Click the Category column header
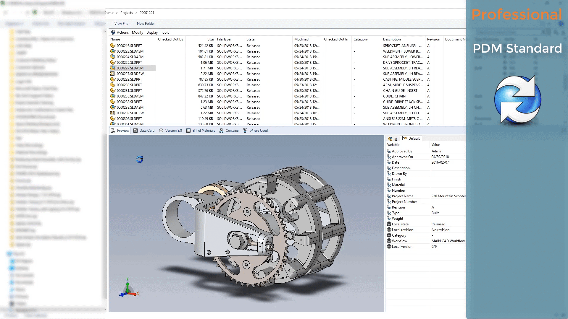The width and height of the screenshot is (568, 319). click(366, 39)
